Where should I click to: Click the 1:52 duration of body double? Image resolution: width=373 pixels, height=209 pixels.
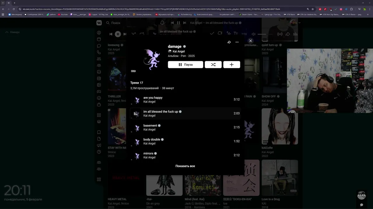[x=237, y=141]
